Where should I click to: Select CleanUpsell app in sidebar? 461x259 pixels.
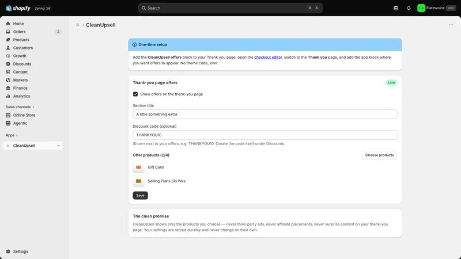coord(33,146)
